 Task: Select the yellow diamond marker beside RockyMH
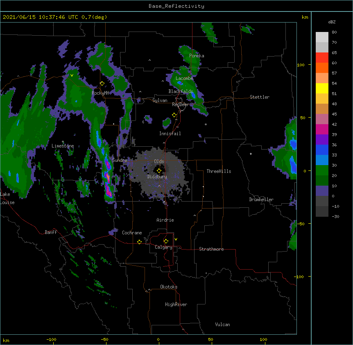coord(102,84)
